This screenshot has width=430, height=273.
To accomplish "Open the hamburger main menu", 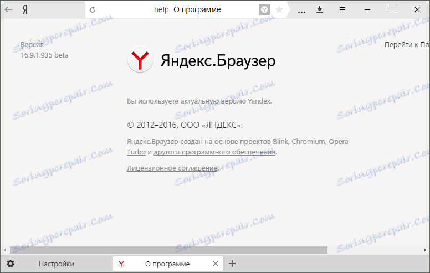I will [342, 10].
